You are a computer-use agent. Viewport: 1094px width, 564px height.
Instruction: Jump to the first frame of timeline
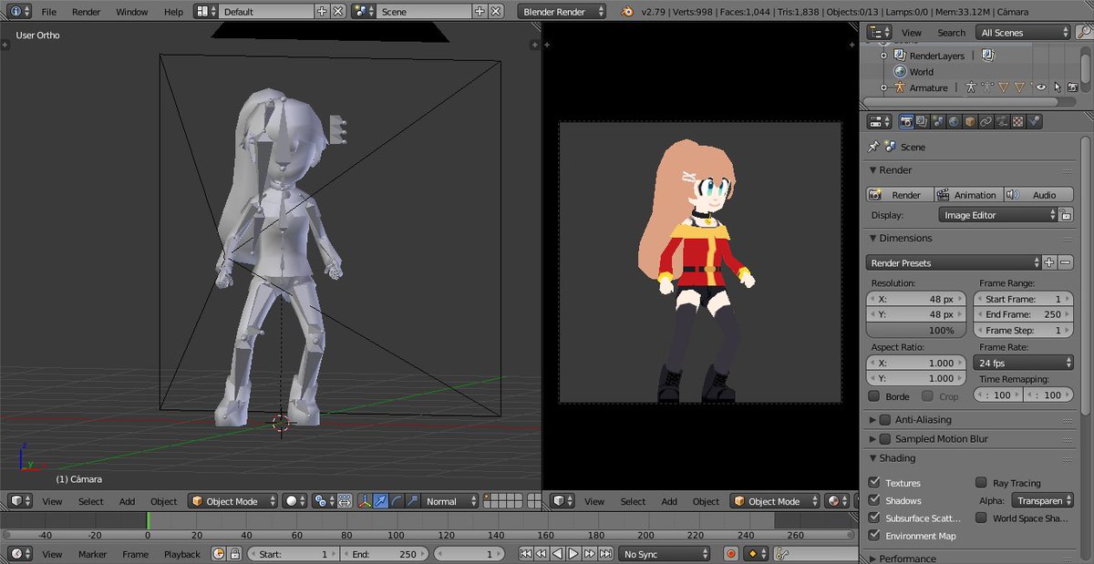coord(526,554)
